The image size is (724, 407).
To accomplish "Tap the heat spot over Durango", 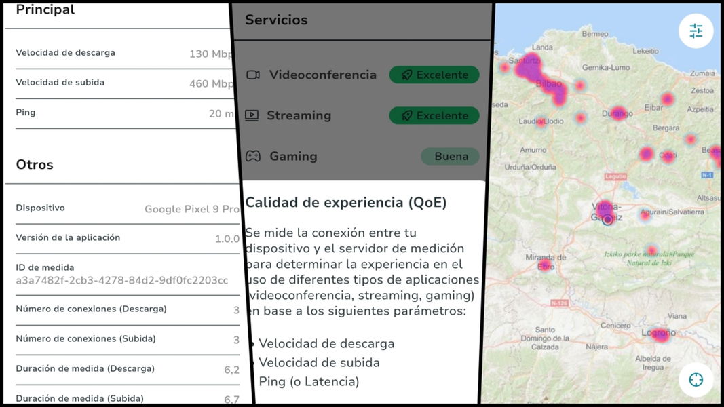I will coord(617,113).
